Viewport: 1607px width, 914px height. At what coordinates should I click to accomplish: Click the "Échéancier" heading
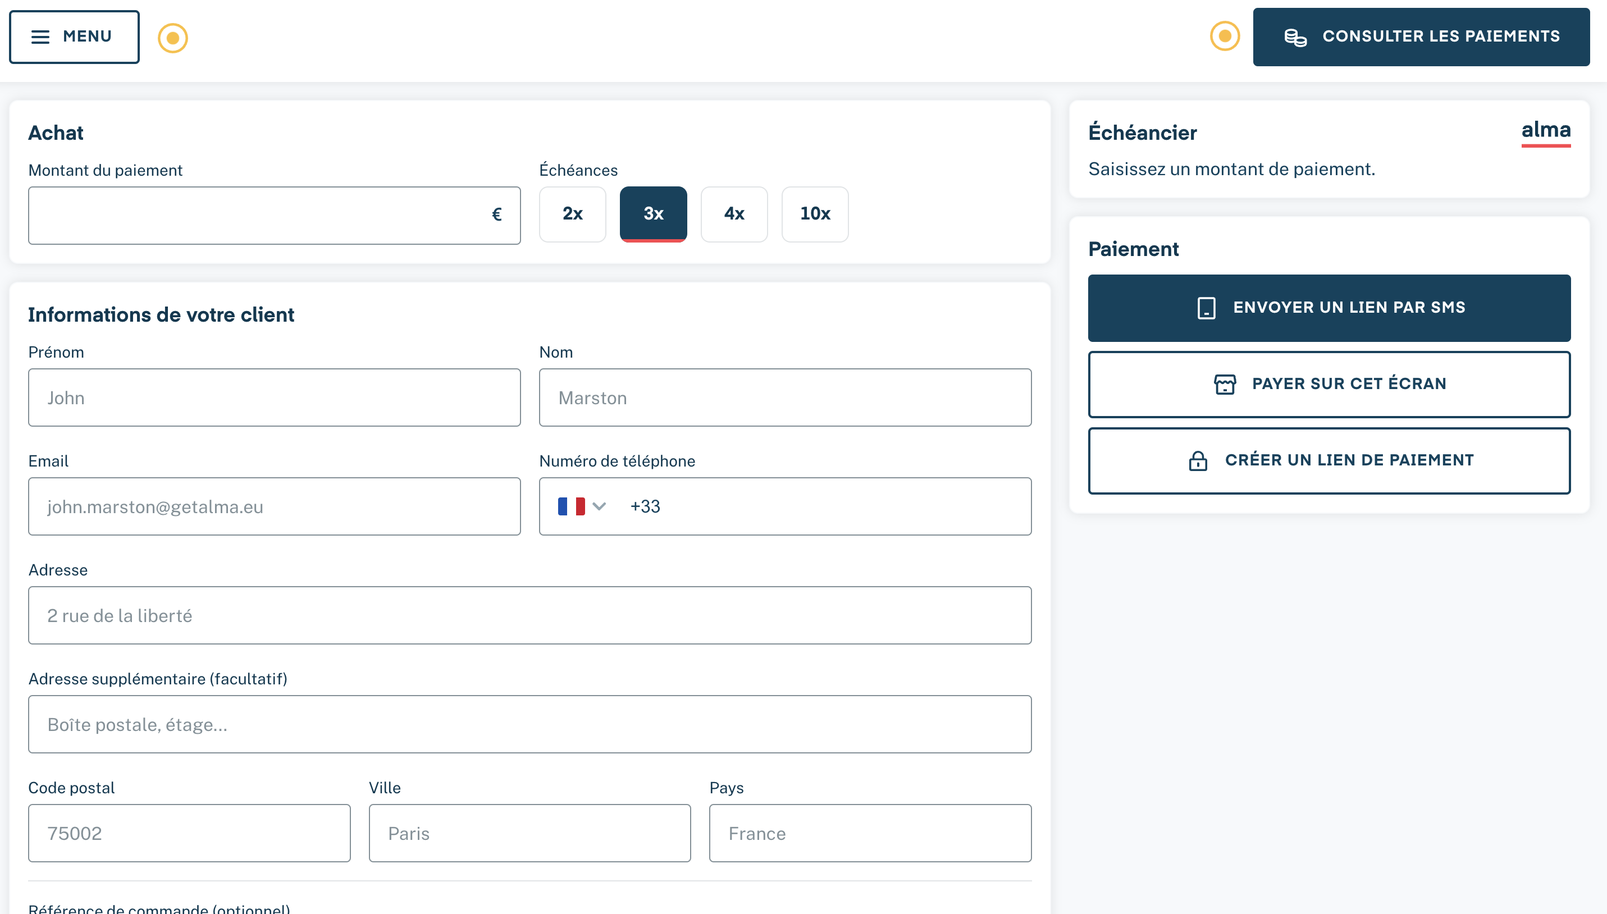[x=1143, y=132]
